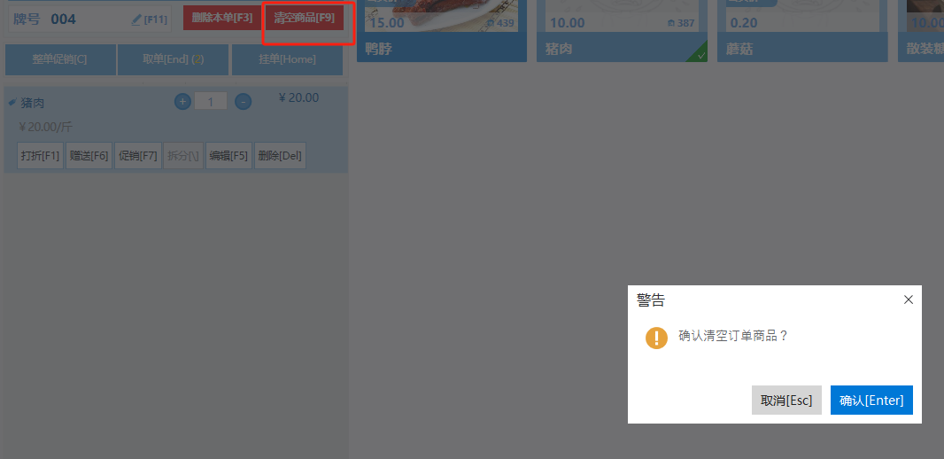Click the 清空商品[F9] button
944x459 pixels.
pos(304,18)
